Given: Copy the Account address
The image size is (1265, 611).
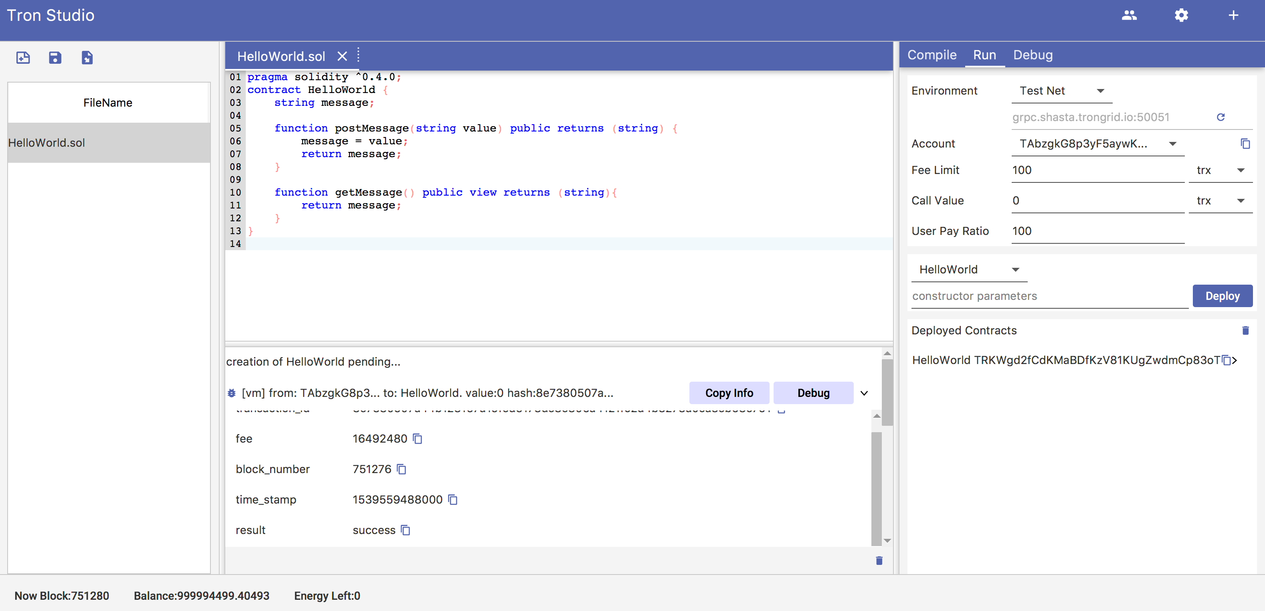Looking at the screenshot, I should tap(1245, 144).
